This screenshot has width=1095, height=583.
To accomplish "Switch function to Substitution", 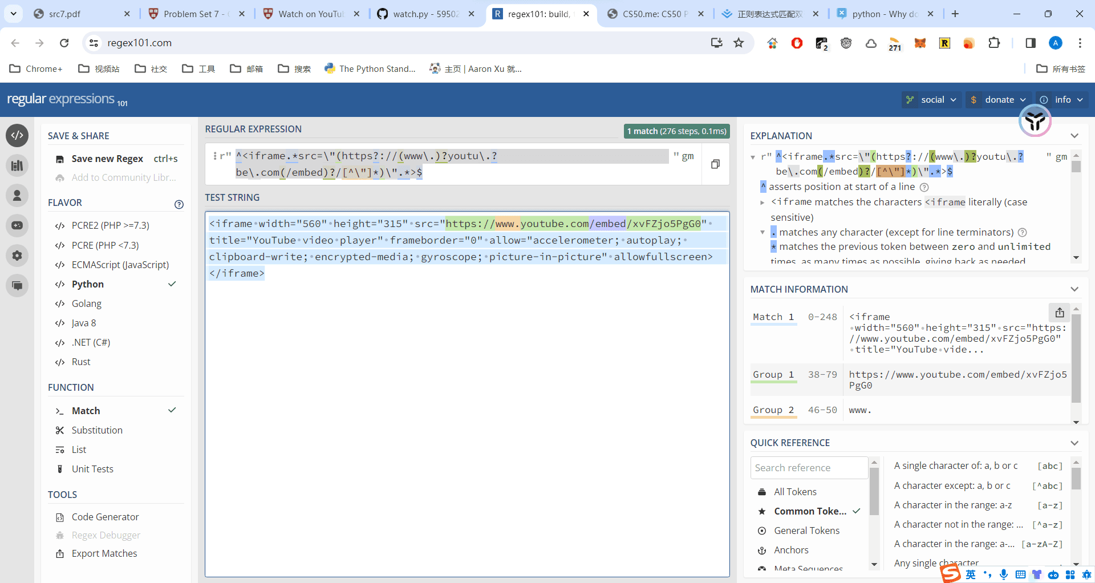I will [97, 430].
